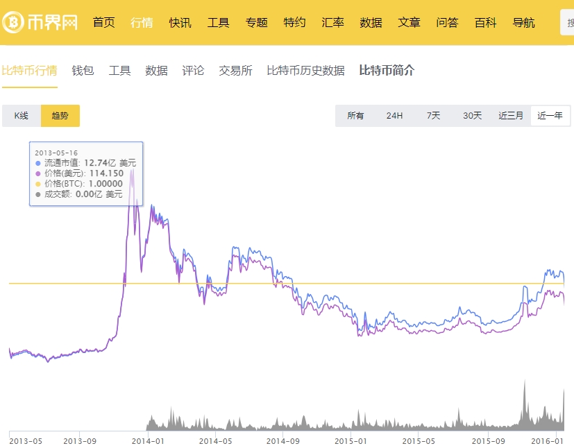This screenshot has height=446, width=574.
Task: Set chart range to 7天
Action: pos(433,116)
